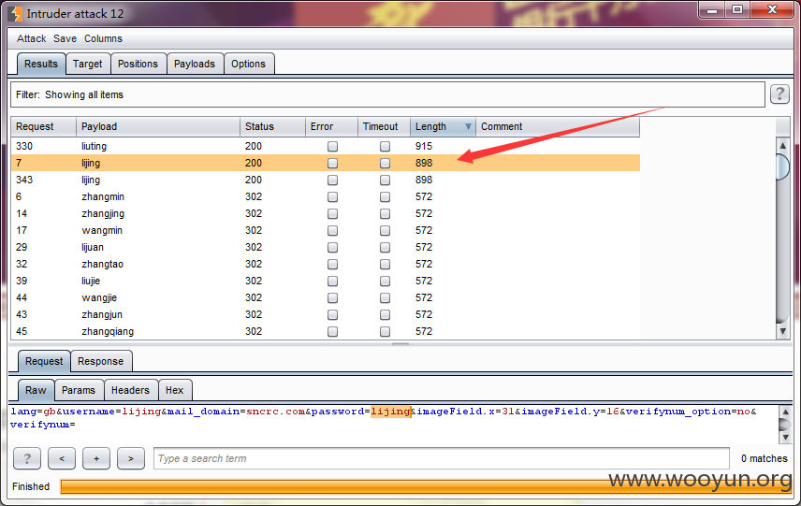This screenshot has width=801, height=506.
Task: Select the zhangtao payload row
Action: pyautogui.click(x=326, y=264)
